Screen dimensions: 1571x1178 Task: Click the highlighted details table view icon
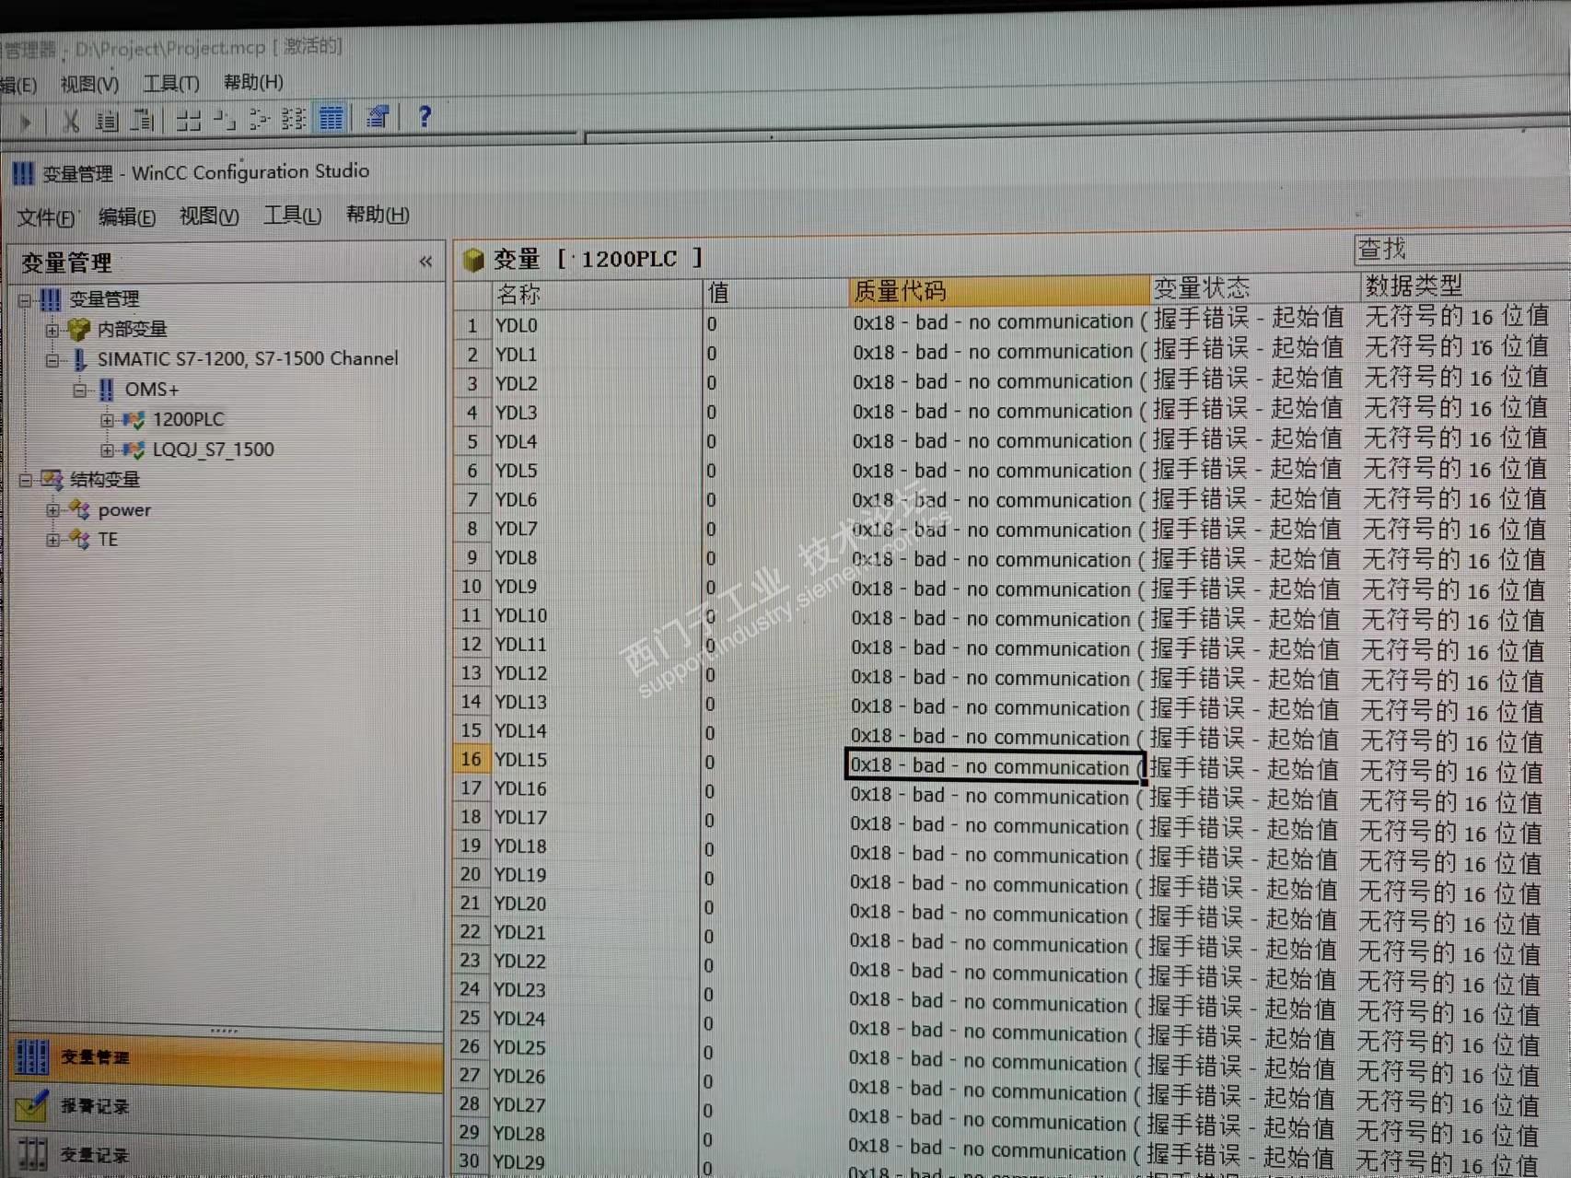[331, 118]
